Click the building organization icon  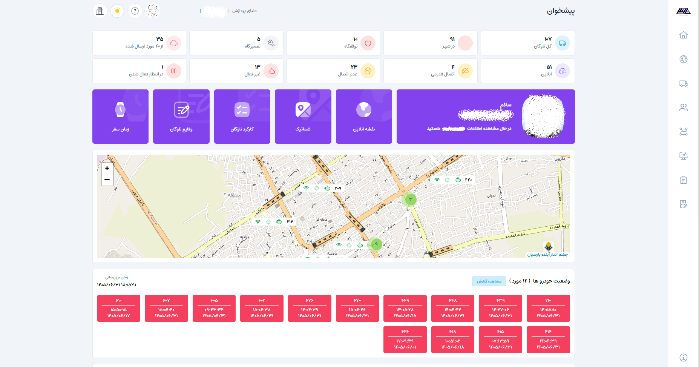click(100, 11)
